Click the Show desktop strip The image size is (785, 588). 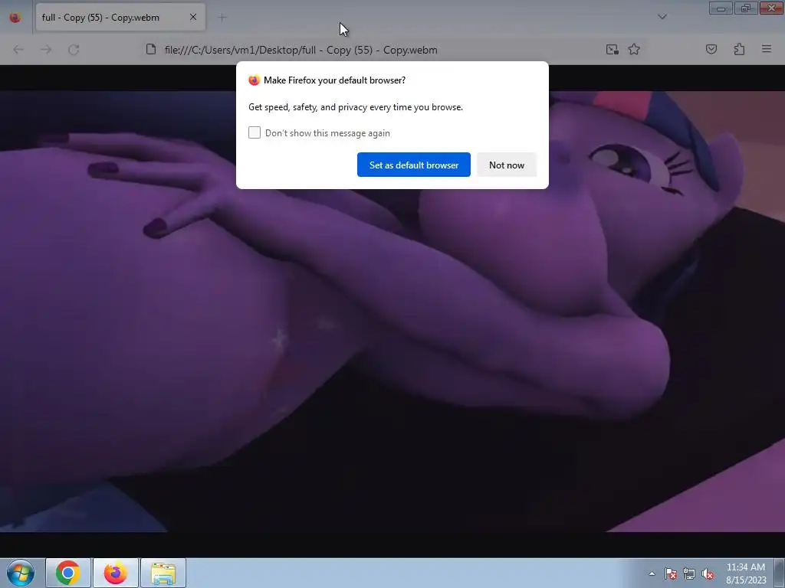(x=780, y=573)
